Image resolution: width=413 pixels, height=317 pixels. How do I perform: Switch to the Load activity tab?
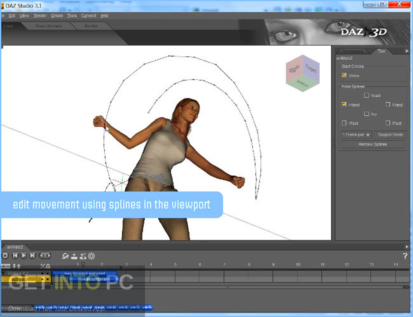point(8,26)
